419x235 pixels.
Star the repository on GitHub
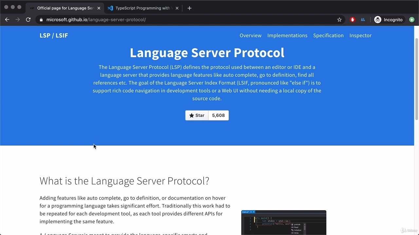click(x=197, y=115)
